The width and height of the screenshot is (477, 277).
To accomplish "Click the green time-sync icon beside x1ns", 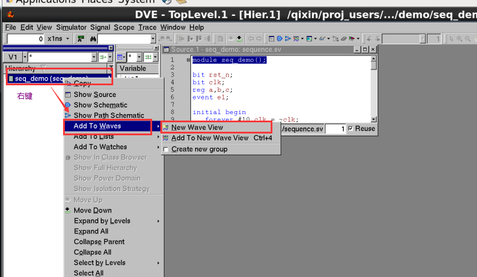I will point(81,39).
